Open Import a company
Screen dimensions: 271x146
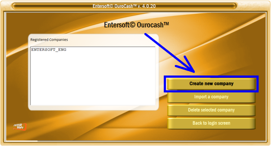click(x=211, y=97)
